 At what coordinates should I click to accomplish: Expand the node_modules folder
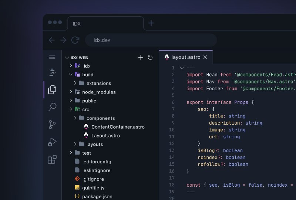(x=71, y=92)
